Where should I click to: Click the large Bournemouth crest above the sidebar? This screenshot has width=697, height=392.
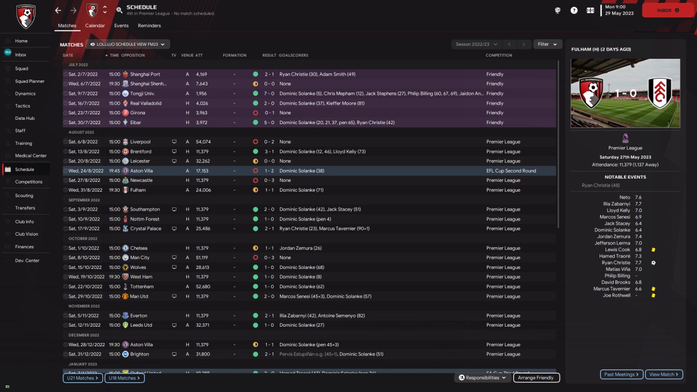pos(25,17)
